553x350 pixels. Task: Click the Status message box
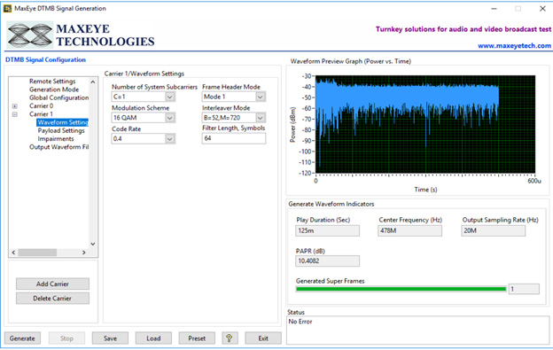point(418,331)
